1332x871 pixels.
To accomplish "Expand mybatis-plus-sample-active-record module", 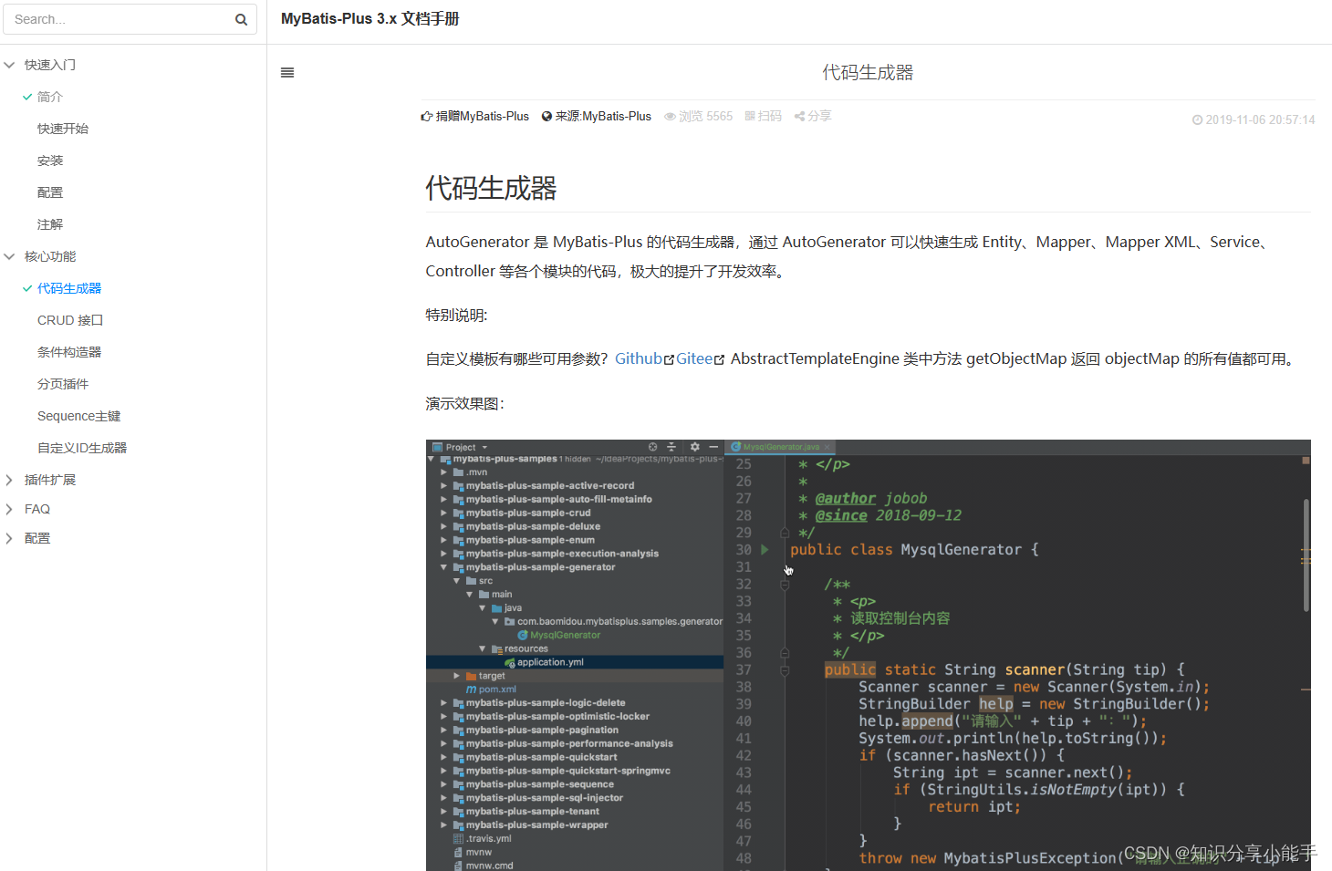I will 444,486.
